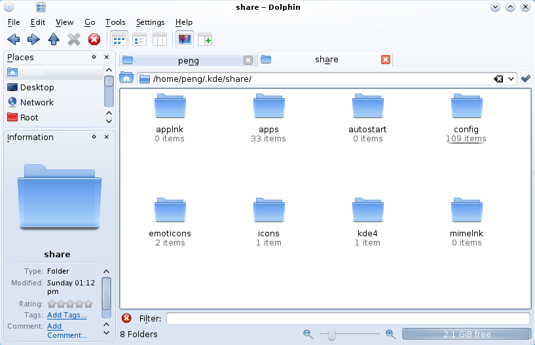Switch to the peng tab

[188, 60]
